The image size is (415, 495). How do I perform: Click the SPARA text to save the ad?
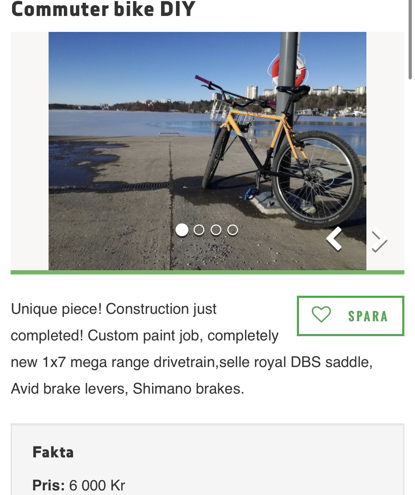tap(368, 316)
